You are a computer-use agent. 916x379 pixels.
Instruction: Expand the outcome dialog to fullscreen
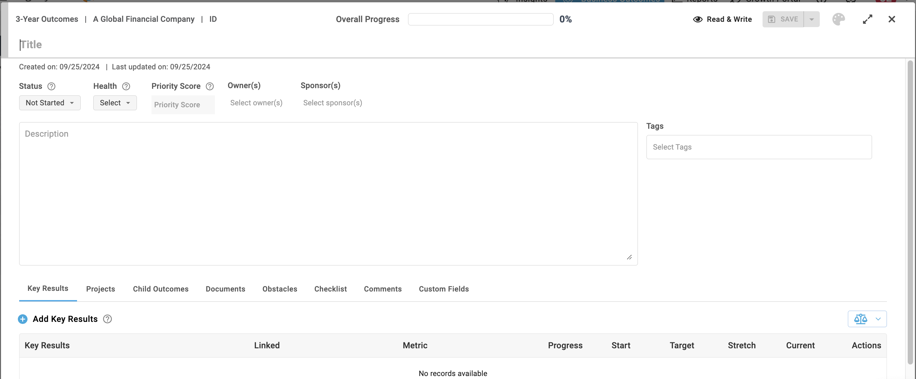[x=868, y=19]
